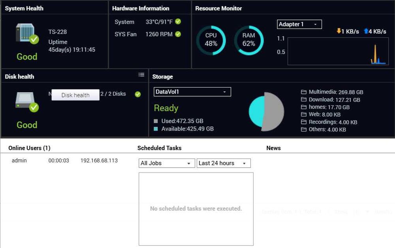The height and width of the screenshot is (248, 395).
Task: Click the hard disk drive icon
Action: [x=26, y=101]
